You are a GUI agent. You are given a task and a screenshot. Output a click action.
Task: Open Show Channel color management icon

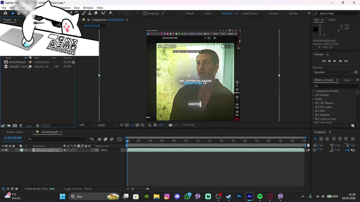(150, 125)
